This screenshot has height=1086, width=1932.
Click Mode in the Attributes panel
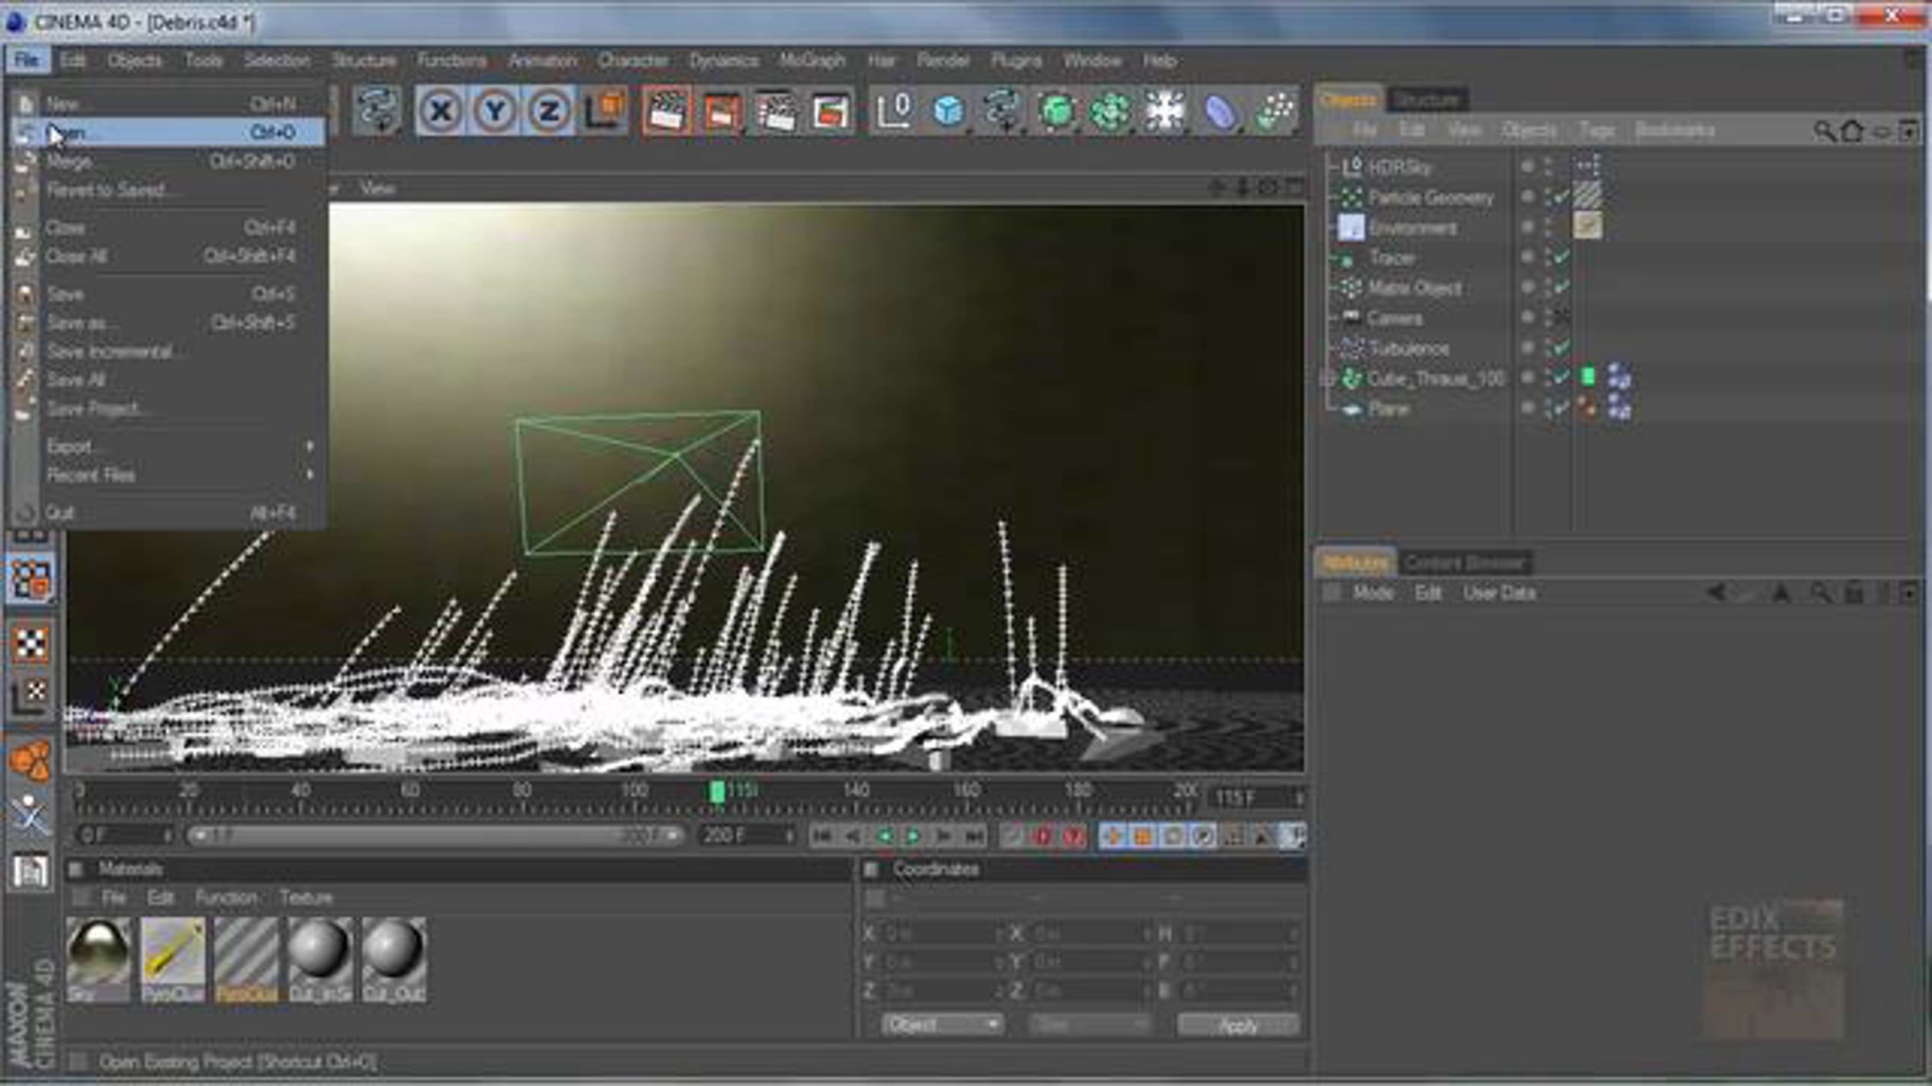point(1373,594)
